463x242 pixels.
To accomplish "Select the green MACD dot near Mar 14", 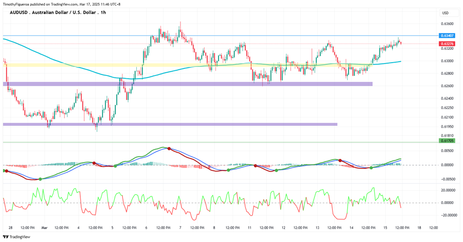I will (371, 168).
